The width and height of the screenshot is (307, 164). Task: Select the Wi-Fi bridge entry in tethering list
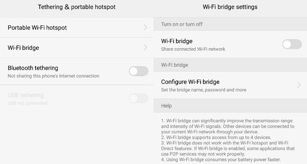coord(23,48)
